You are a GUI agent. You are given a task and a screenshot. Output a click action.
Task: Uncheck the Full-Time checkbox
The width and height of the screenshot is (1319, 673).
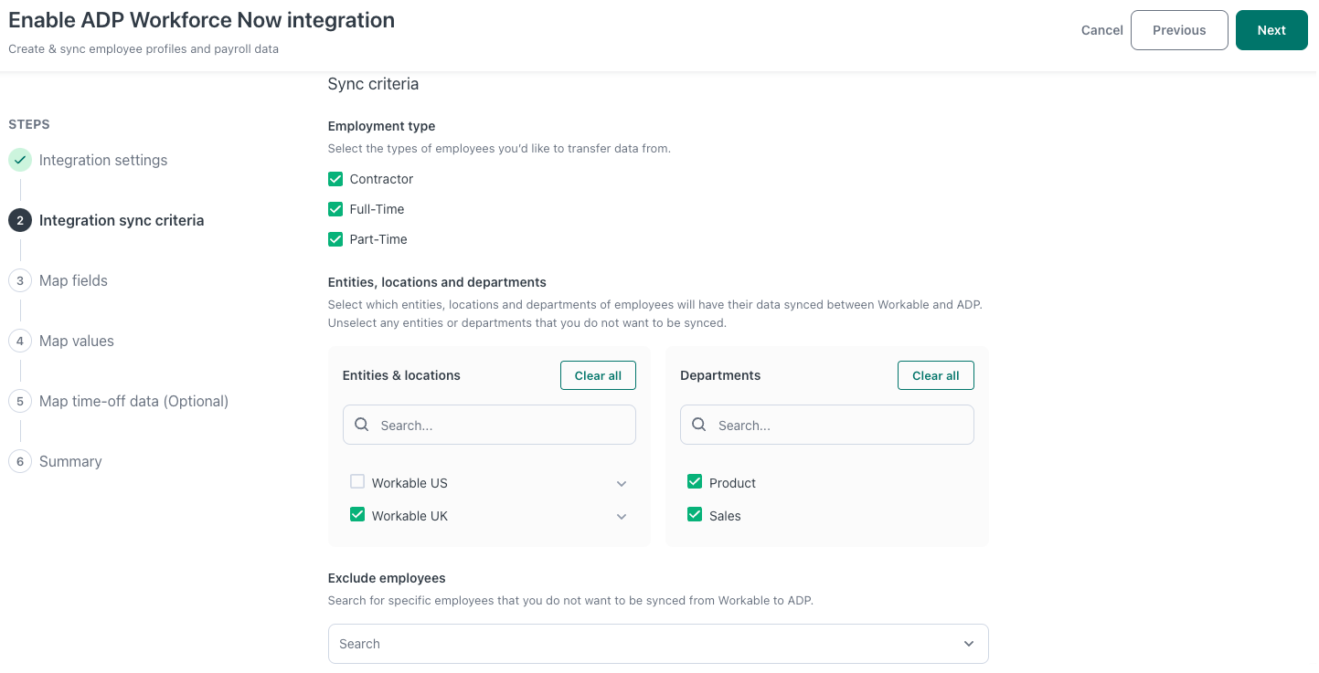pyautogui.click(x=335, y=209)
